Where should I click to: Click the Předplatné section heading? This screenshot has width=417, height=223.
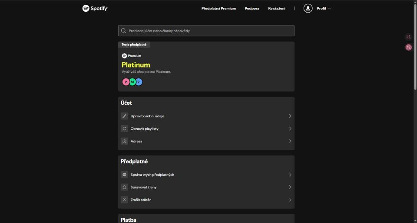[134, 162]
